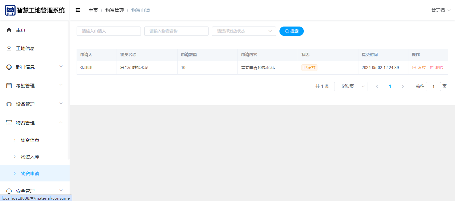The image size is (455, 201).
Task: Click 发放 for the 张珊珊 row
Action: pyautogui.click(x=419, y=68)
